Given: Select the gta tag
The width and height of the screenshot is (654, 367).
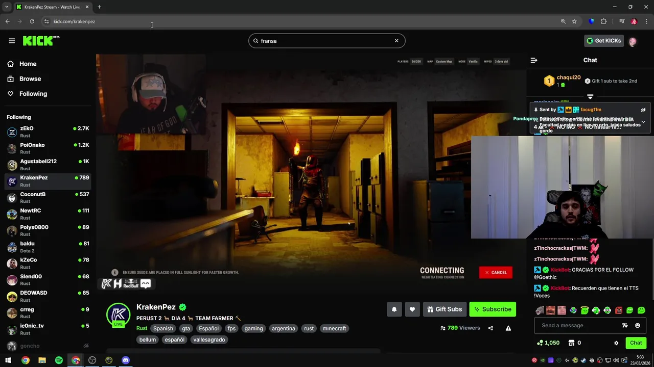Looking at the screenshot, I should tap(186, 329).
